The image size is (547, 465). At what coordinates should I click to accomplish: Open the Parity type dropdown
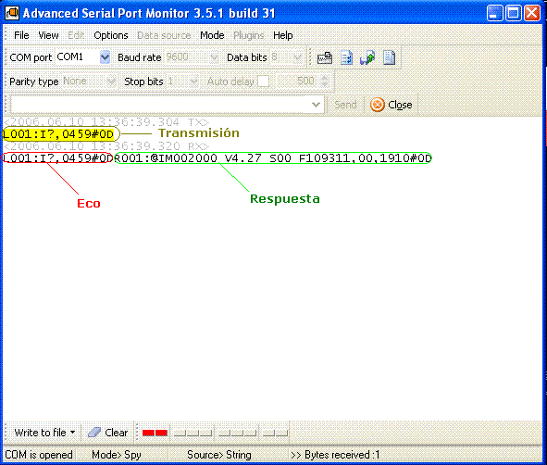[111, 81]
